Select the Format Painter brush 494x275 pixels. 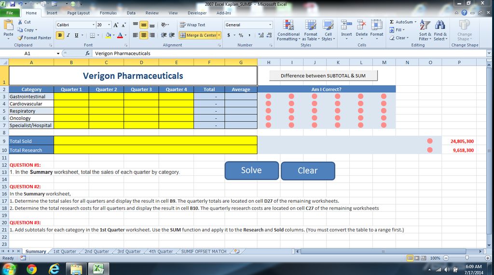pyautogui.click(x=20, y=38)
